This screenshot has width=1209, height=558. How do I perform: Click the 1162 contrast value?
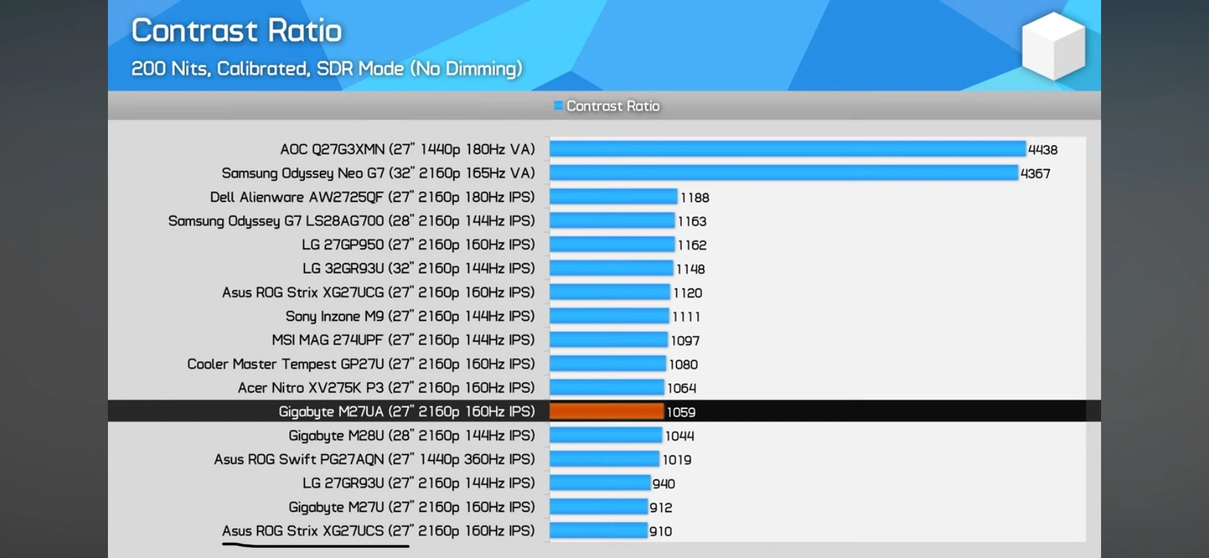pos(692,245)
